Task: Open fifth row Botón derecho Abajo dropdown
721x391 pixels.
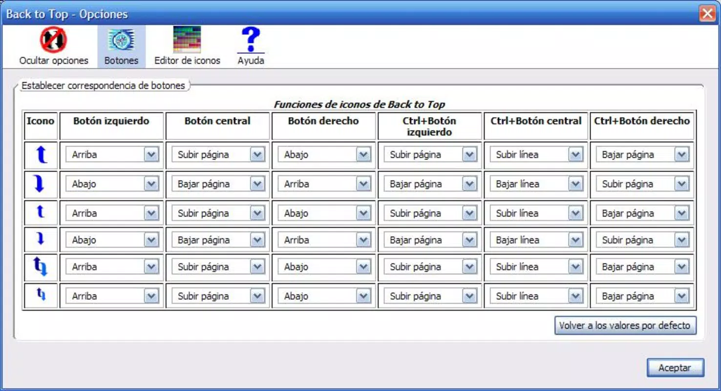Action: (x=324, y=267)
